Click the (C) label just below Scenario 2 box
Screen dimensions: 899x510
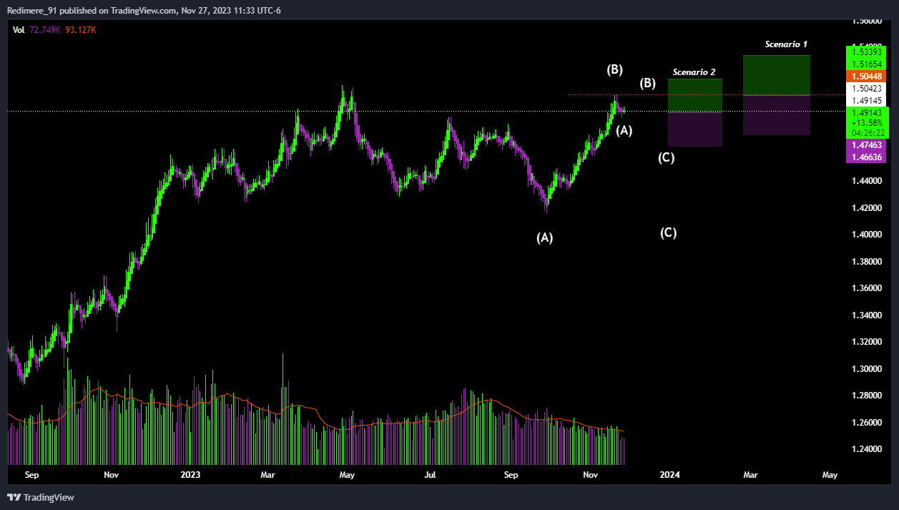(x=666, y=157)
